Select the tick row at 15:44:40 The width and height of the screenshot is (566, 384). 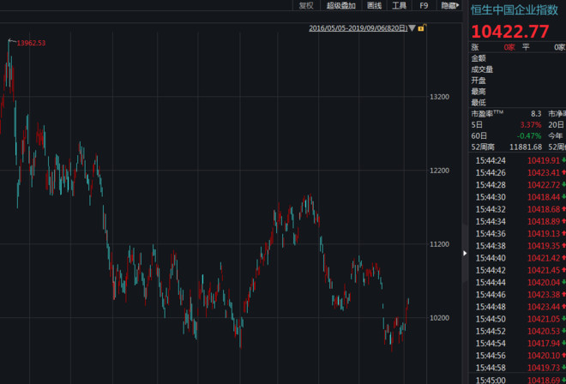517,258
